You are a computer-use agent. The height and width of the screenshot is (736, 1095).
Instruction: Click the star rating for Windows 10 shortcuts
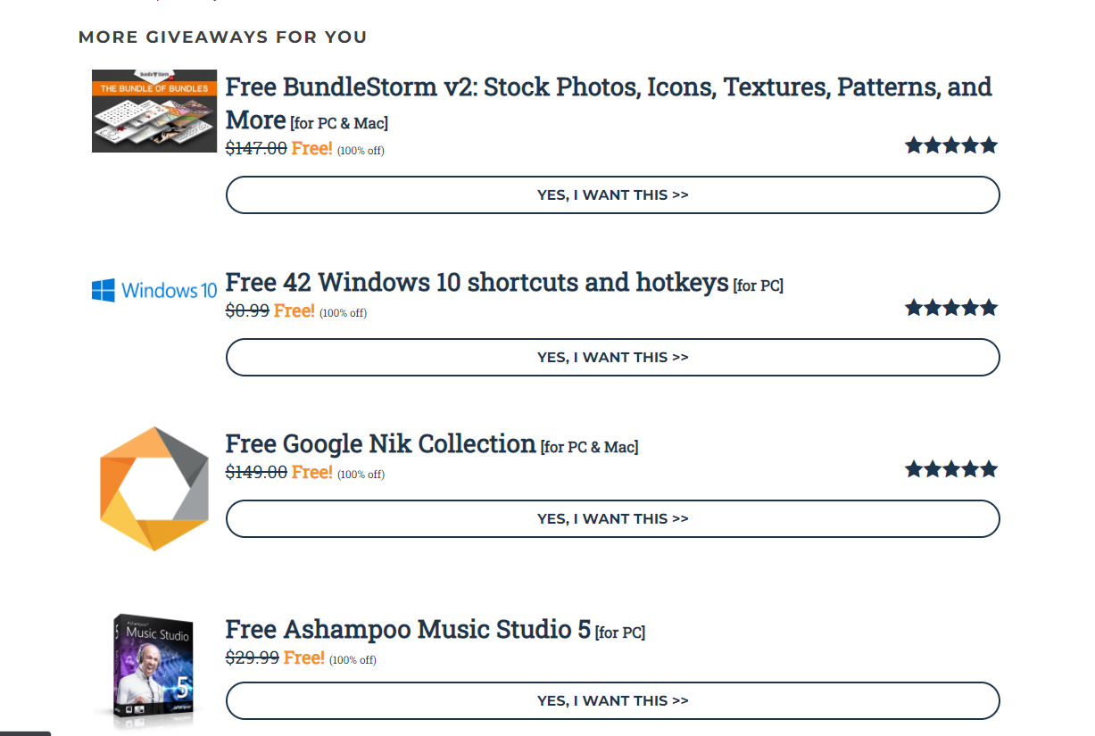point(951,308)
